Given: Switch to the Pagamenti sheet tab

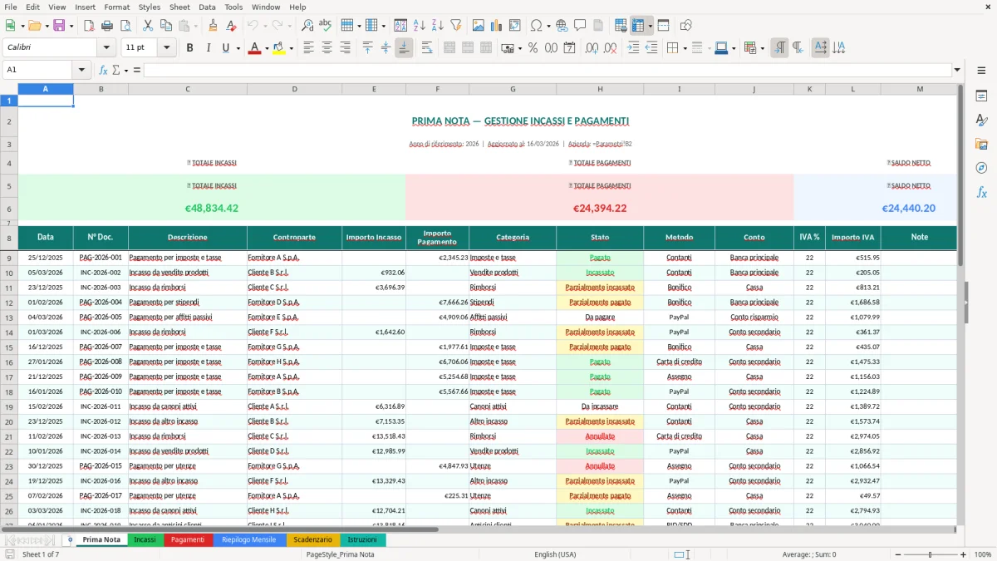Looking at the screenshot, I should pyautogui.click(x=188, y=539).
